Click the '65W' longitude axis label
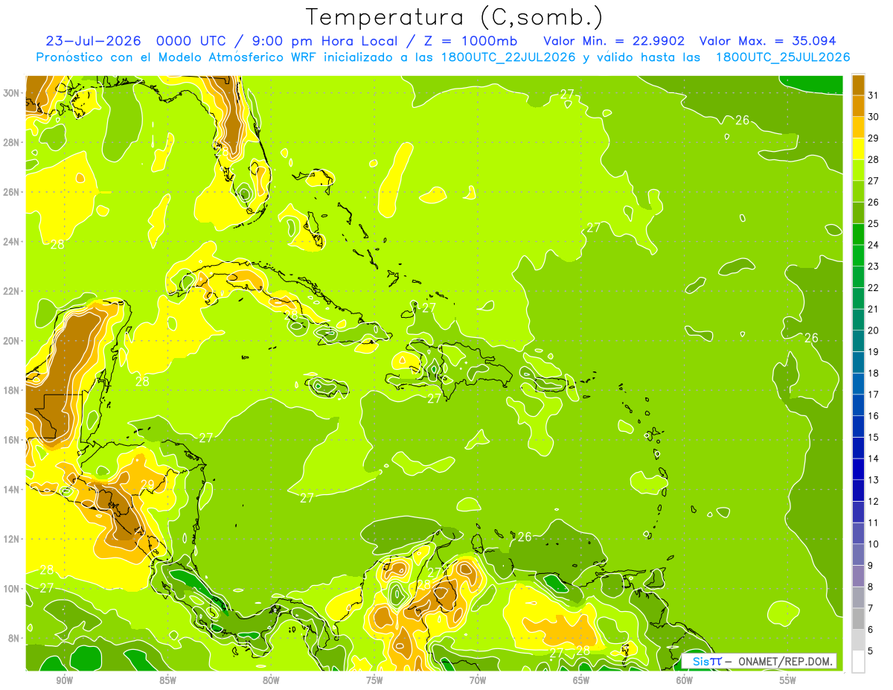This screenshot has height=690, width=893. click(581, 680)
